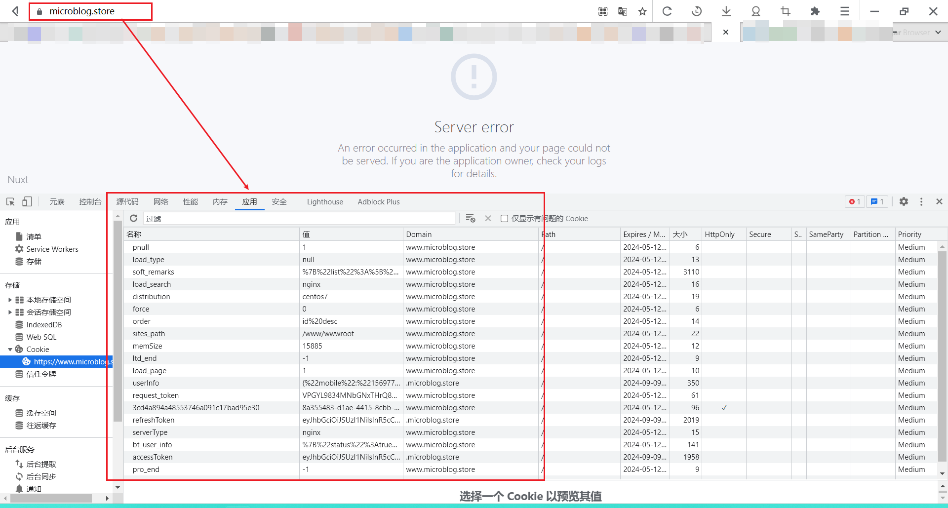Screen dimensions: 948x508
Task: Reload the page with the refresh icon
Action: click(667, 11)
